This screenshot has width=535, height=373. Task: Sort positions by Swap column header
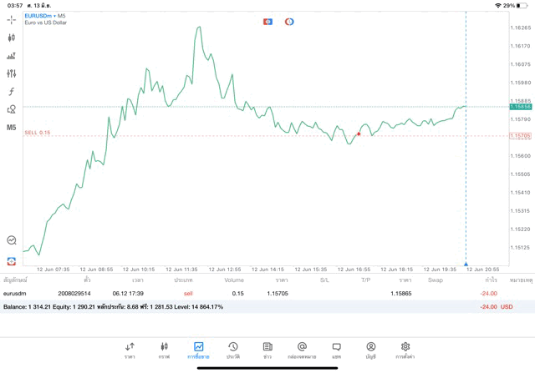pos(436,280)
